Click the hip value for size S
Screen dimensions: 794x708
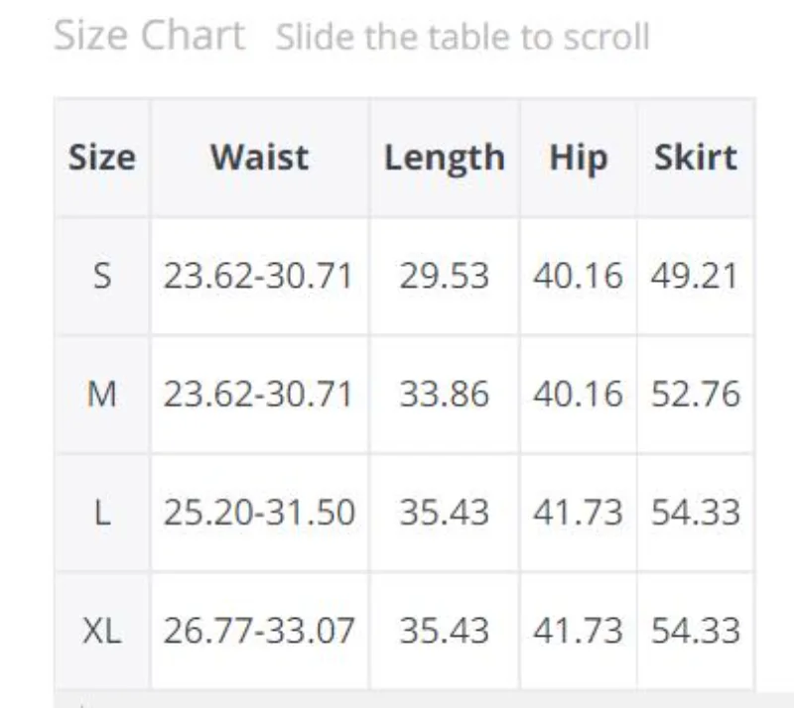578,276
